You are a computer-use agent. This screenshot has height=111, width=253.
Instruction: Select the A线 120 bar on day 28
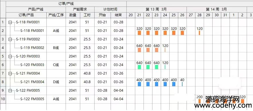click(199, 33)
